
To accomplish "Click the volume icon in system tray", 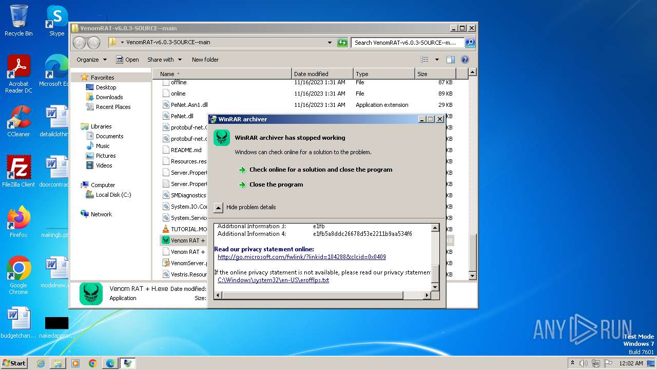I will click(583, 363).
